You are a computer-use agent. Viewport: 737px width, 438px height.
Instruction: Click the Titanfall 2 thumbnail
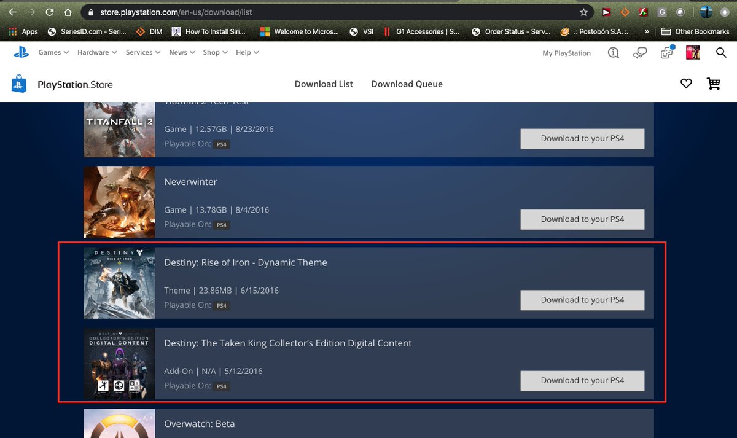(119, 129)
